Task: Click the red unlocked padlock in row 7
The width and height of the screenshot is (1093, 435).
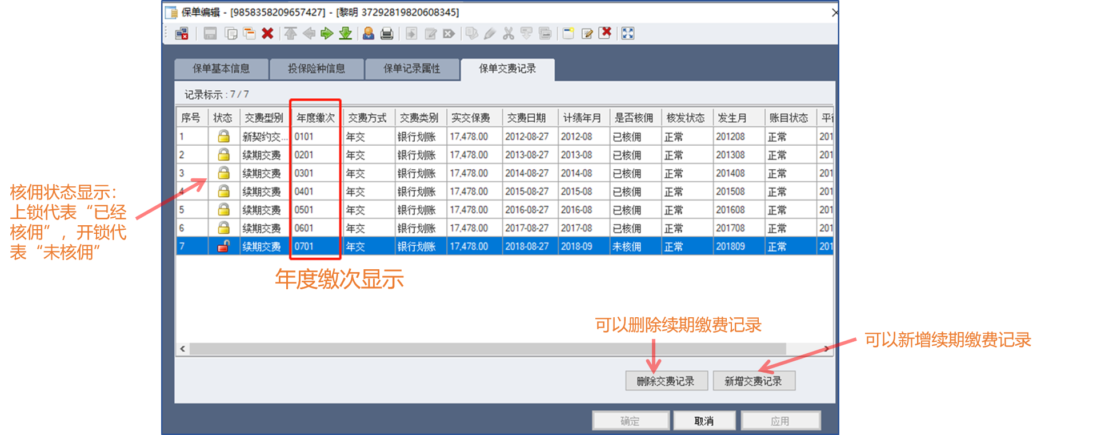Action: (x=223, y=246)
